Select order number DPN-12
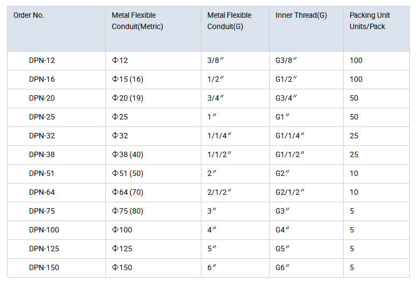This screenshot has height=283, width=420. 42,60
